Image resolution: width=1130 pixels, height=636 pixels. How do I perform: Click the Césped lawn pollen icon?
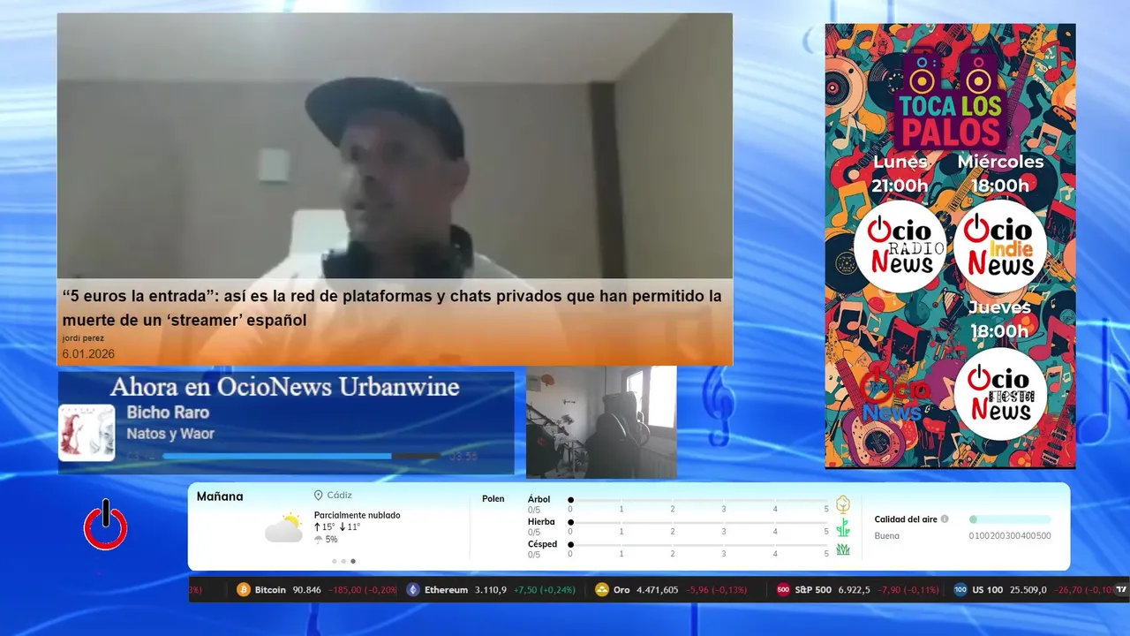[843, 549]
